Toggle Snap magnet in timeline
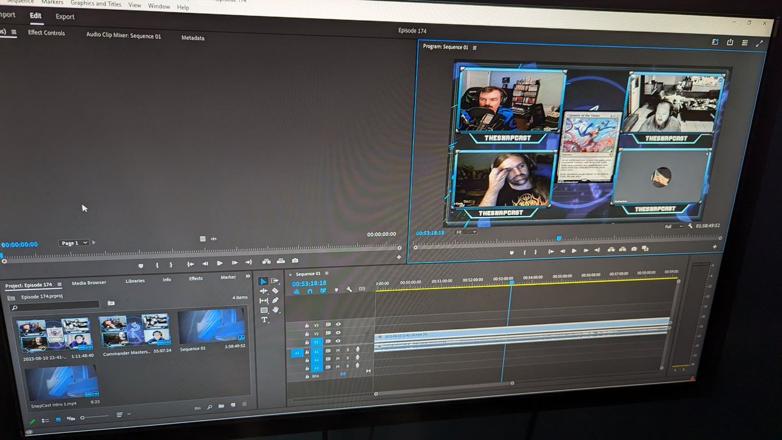782x440 pixels. click(x=310, y=291)
